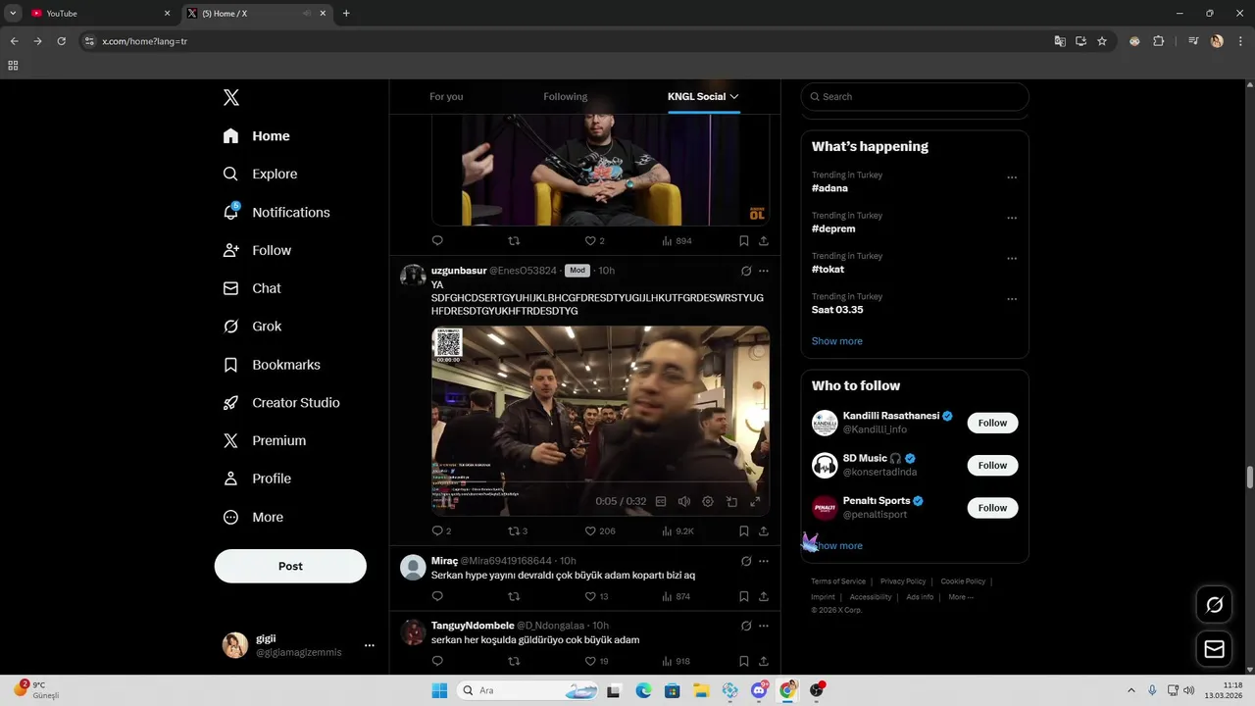The height and width of the screenshot is (706, 1255).
Task: Repost TanguyNdombele's post
Action: point(513,661)
